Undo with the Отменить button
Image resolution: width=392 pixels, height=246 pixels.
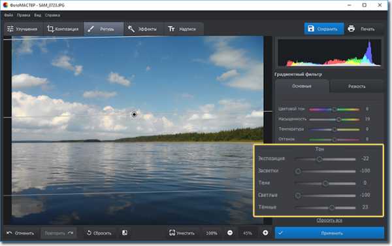(x=20, y=233)
